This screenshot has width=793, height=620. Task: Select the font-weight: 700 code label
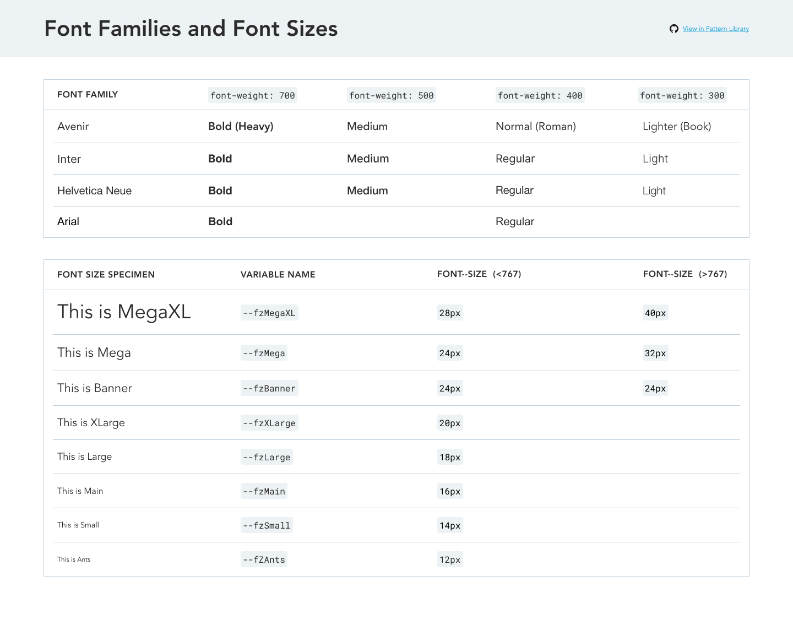(x=252, y=95)
